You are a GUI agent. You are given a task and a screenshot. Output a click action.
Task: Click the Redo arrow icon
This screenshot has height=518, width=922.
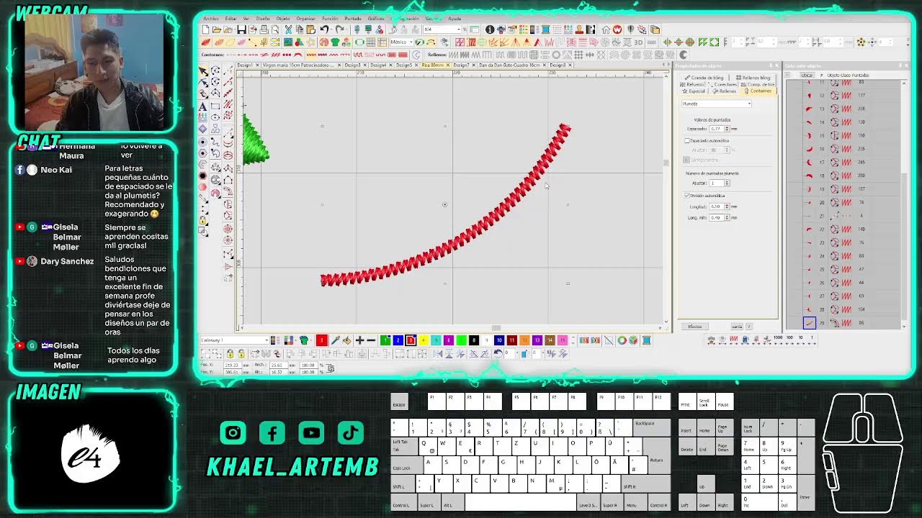(x=340, y=29)
